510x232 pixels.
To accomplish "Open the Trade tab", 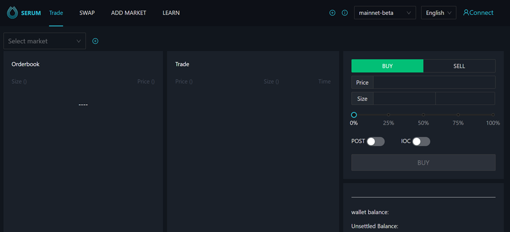I will point(56,13).
